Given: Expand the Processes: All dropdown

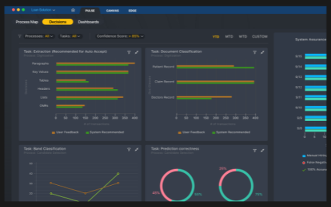Looking at the screenshot, I should point(39,36).
